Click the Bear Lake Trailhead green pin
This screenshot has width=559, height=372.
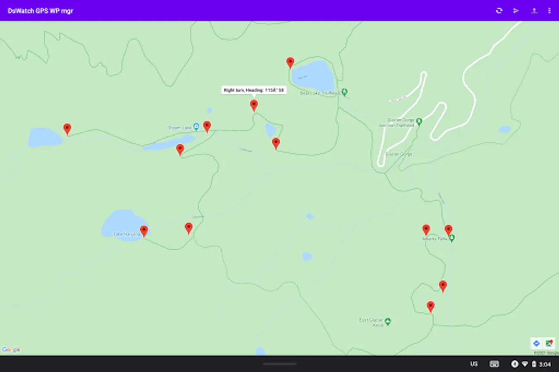click(345, 92)
